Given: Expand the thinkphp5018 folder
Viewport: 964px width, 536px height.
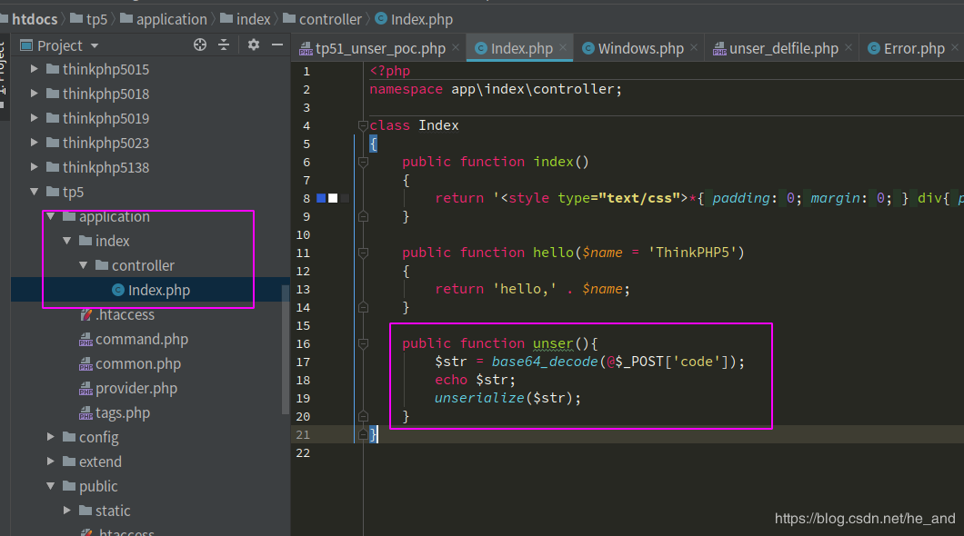Looking at the screenshot, I should click(35, 94).
